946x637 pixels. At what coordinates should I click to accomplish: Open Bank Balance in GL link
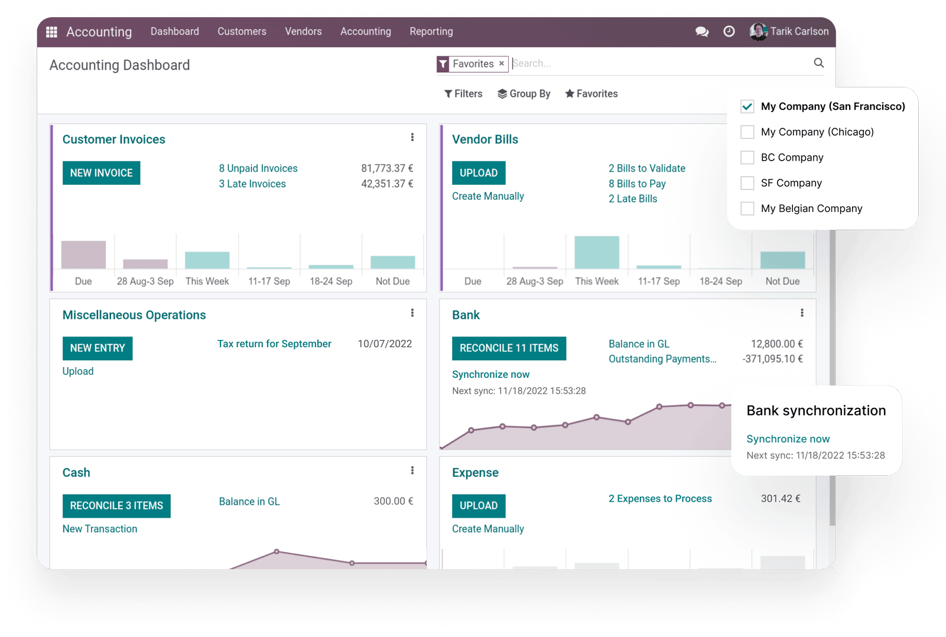[639, 344]
